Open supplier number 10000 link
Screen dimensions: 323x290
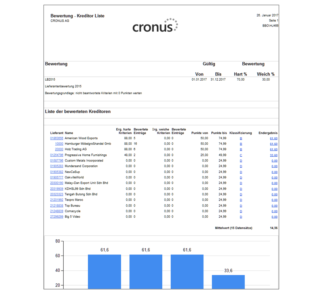coord(59,144)
